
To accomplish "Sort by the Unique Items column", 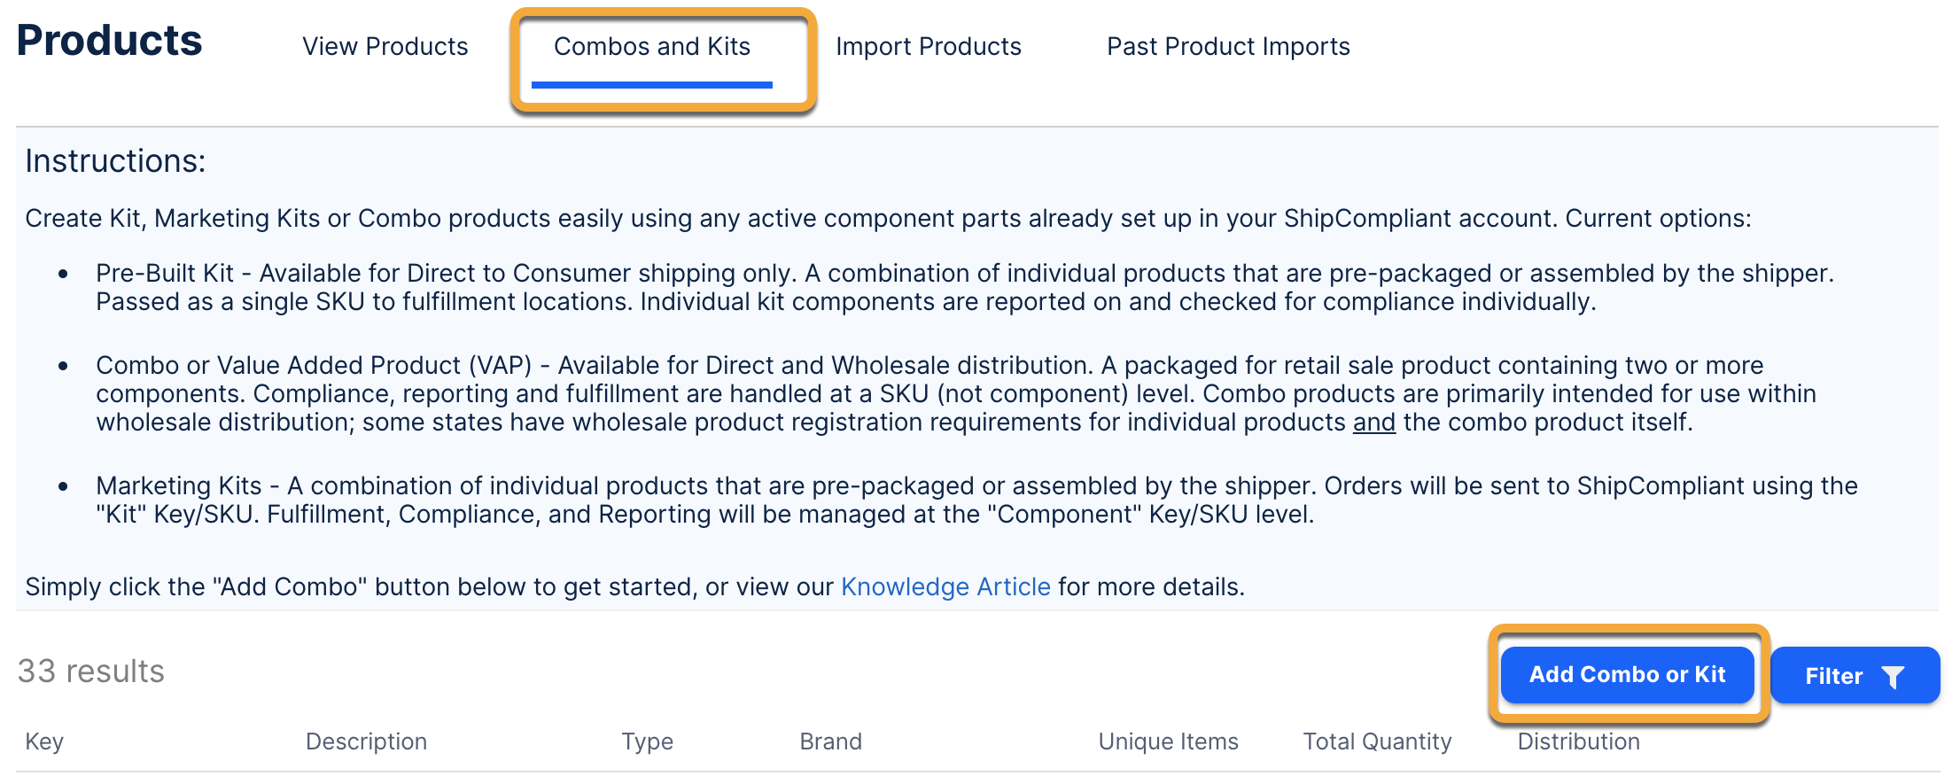I will pyautogui.click(x=1168, y=741).
